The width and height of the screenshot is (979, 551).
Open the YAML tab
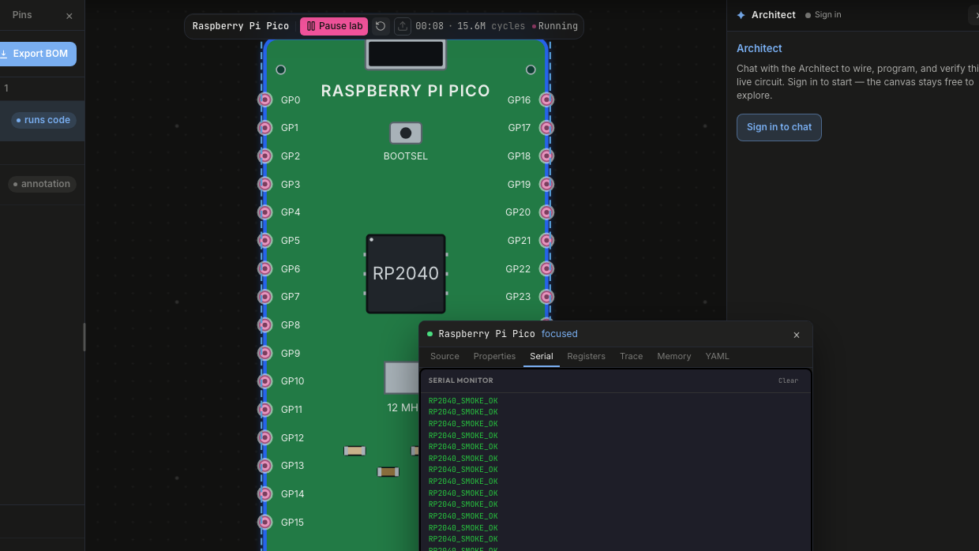tap(717, 356)
